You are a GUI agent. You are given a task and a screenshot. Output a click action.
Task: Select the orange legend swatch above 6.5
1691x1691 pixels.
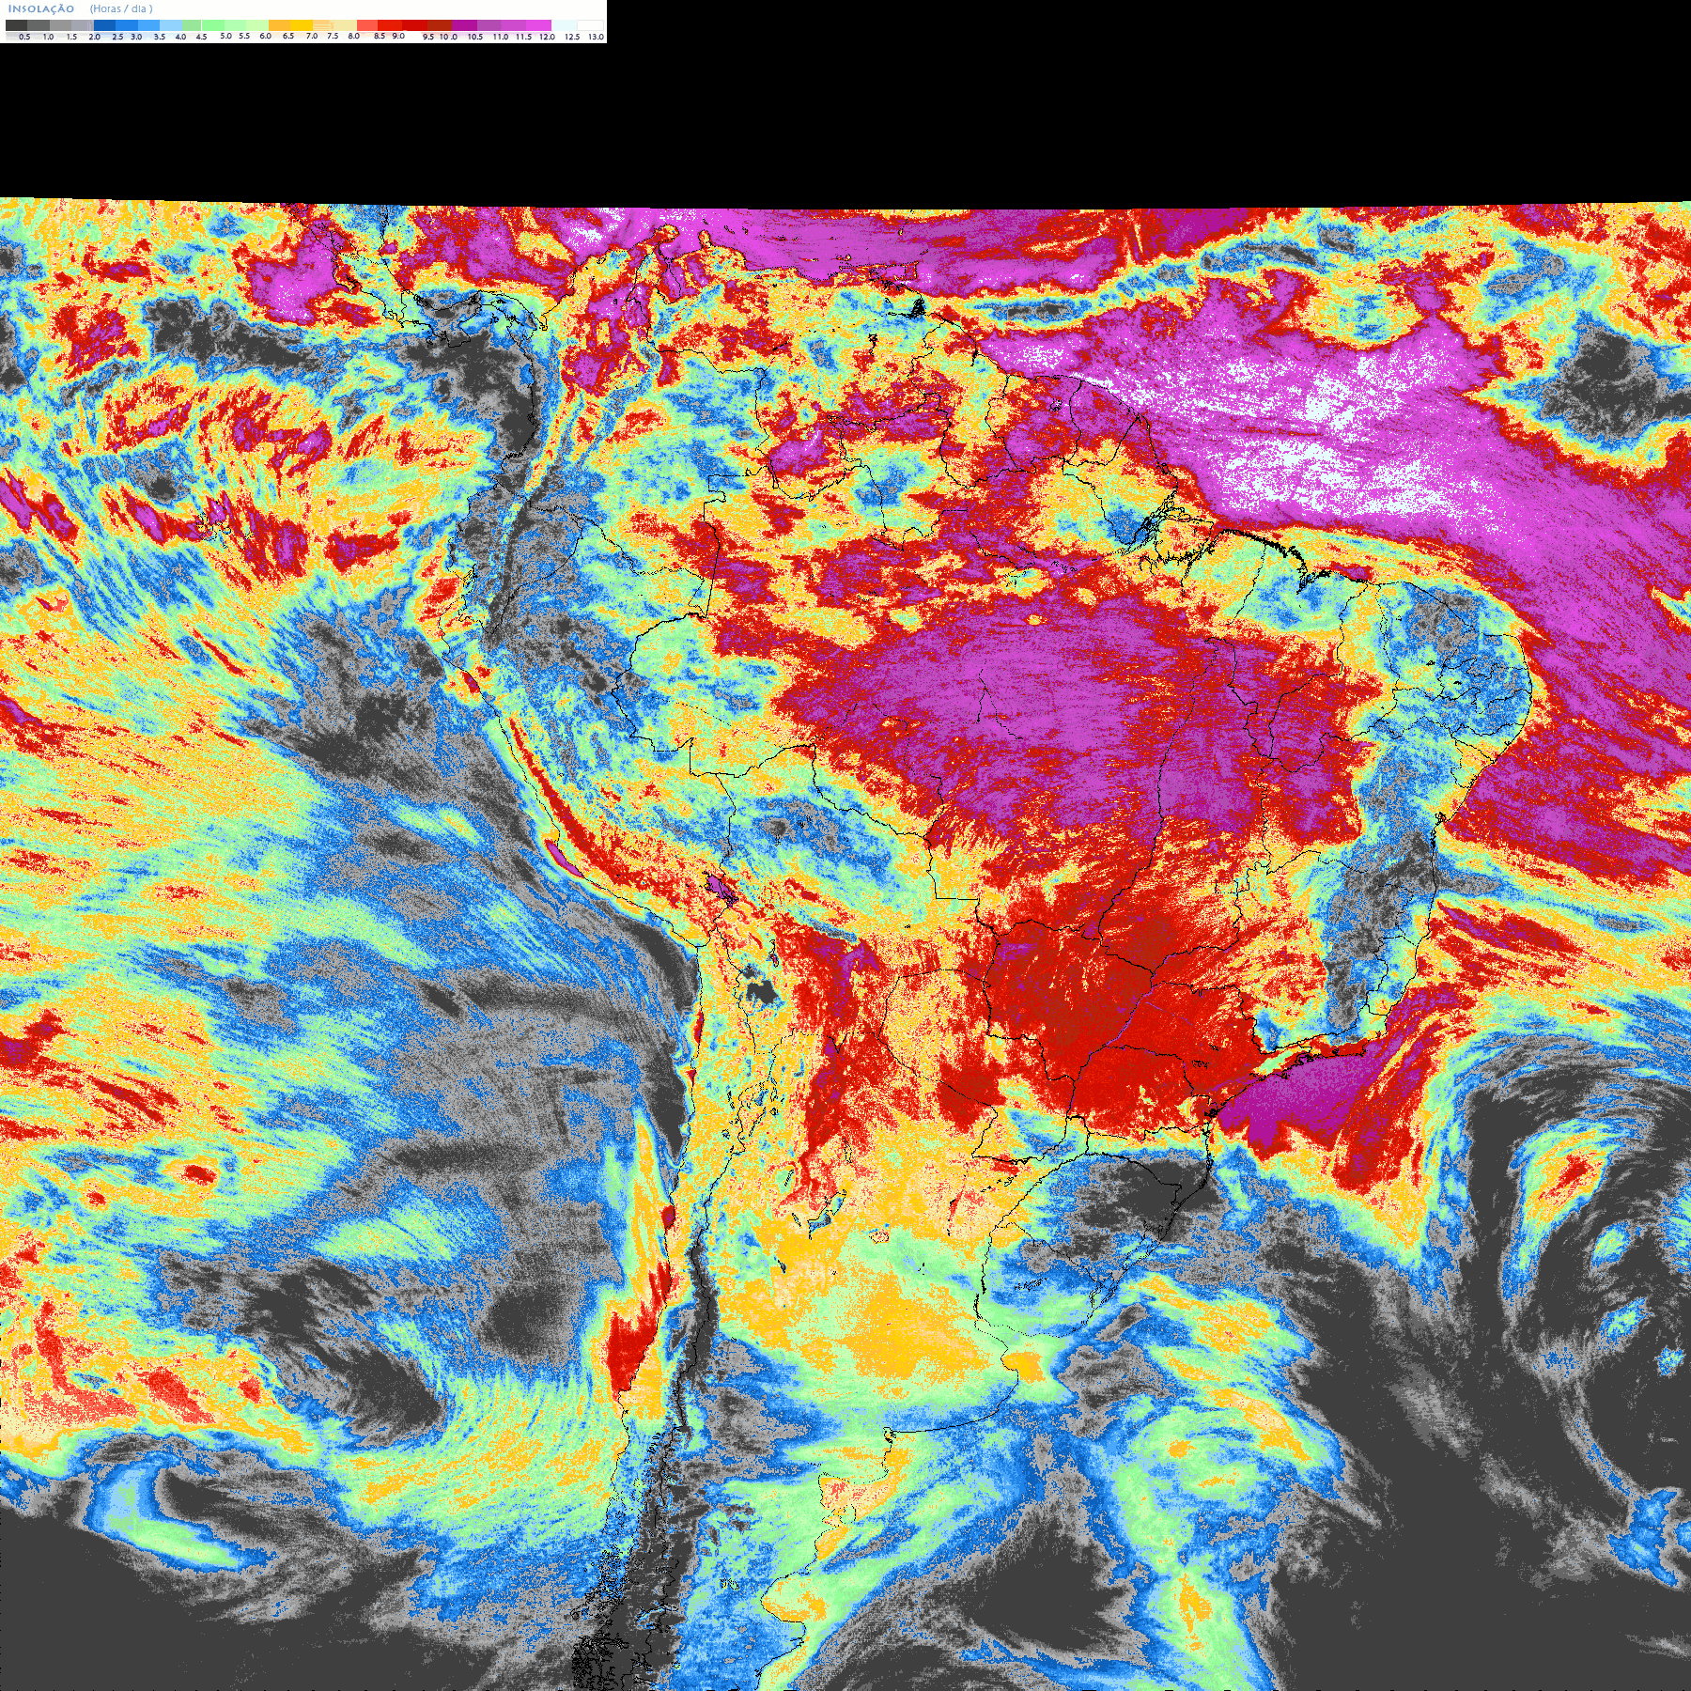(x=279, y=25)
